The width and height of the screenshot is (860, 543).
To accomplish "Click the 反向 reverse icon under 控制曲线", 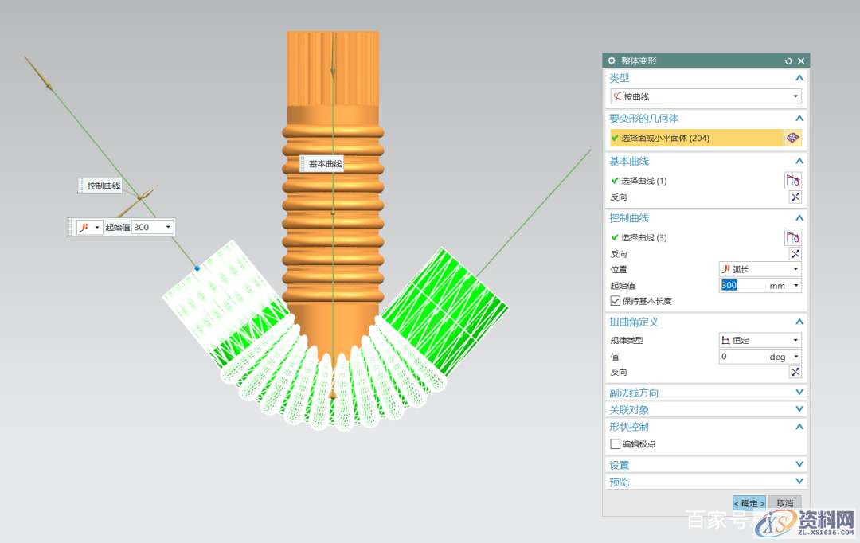I will pyautogui.click(x=795, y=253).
